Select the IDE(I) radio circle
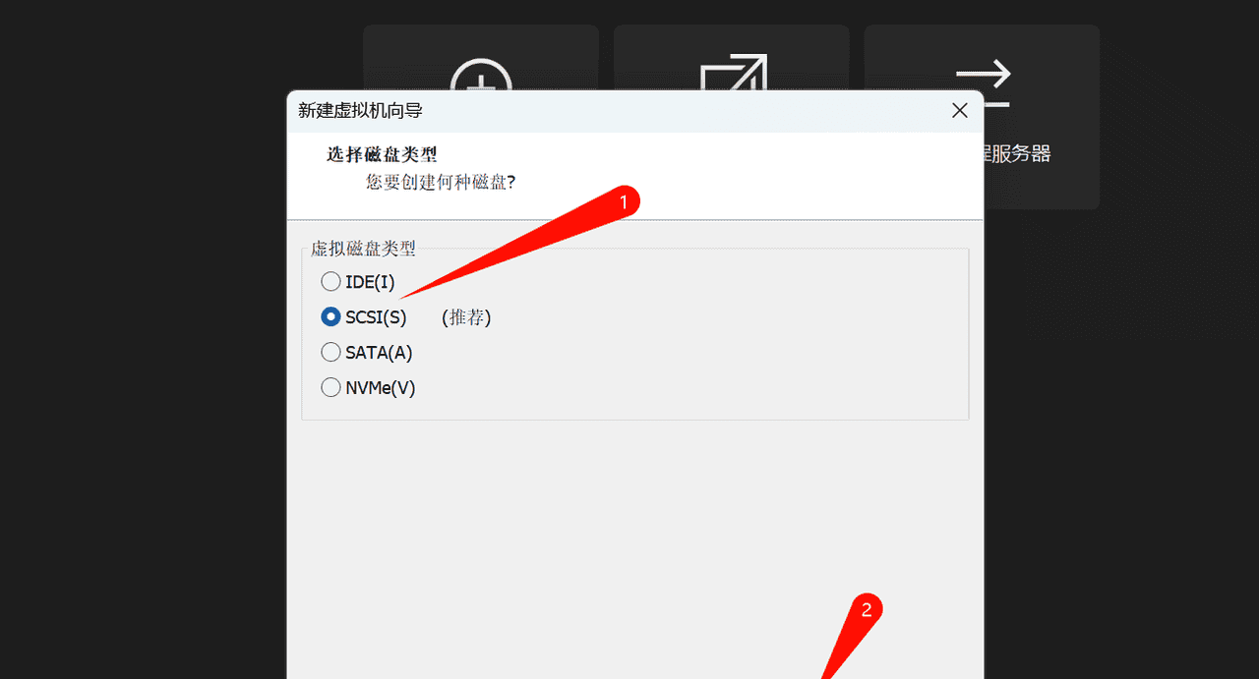 (330, 282)
